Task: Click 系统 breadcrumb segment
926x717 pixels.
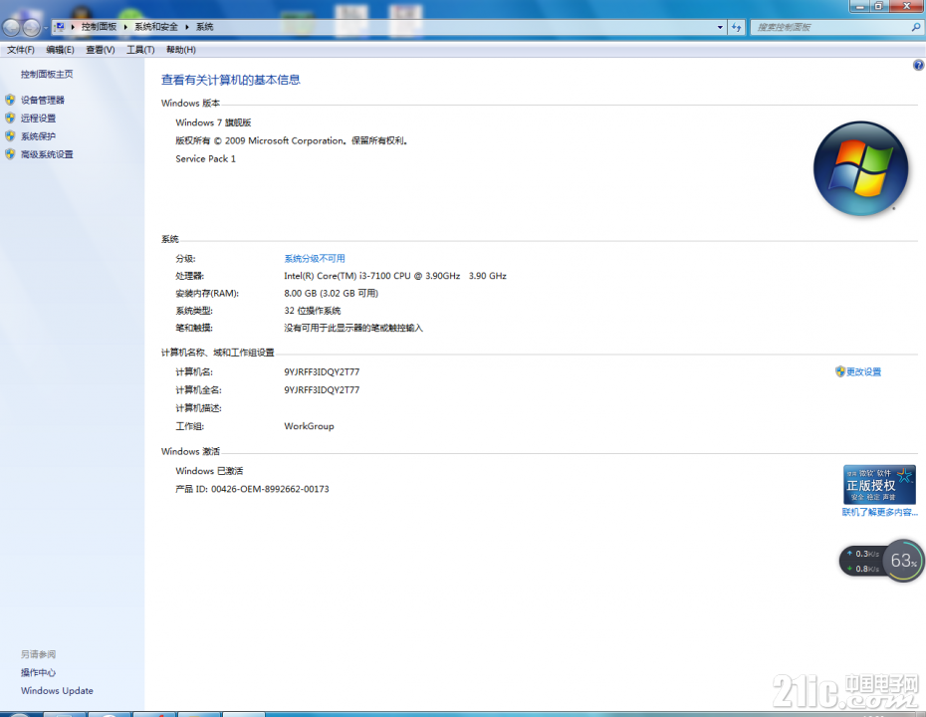Action: click(204, 27)
